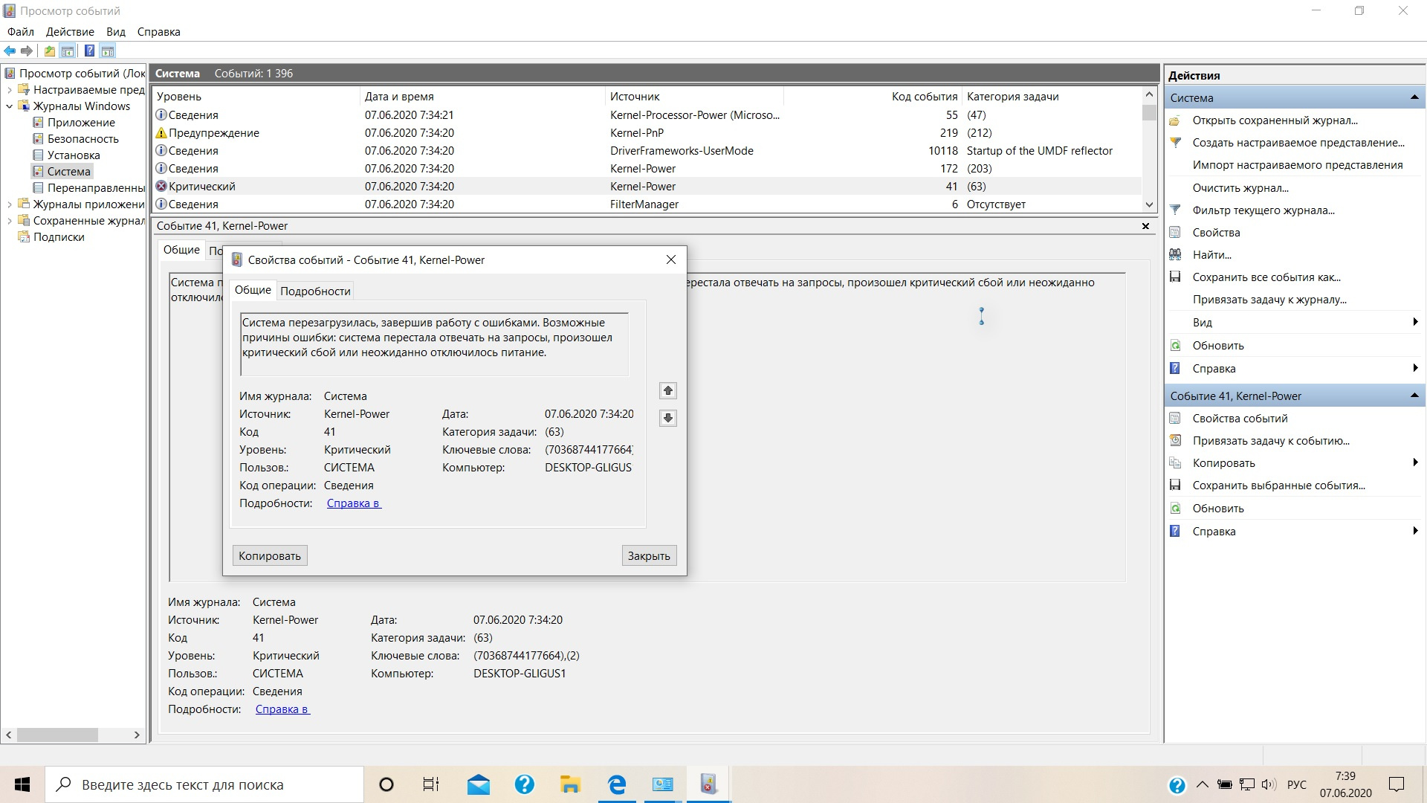Viewport: 1427px width, 803px height.
Task: Click the show/hide console tree toolbar icon
Action: click(x=68, y=51)
